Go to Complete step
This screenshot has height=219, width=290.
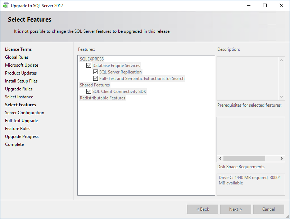pos(14,144)
